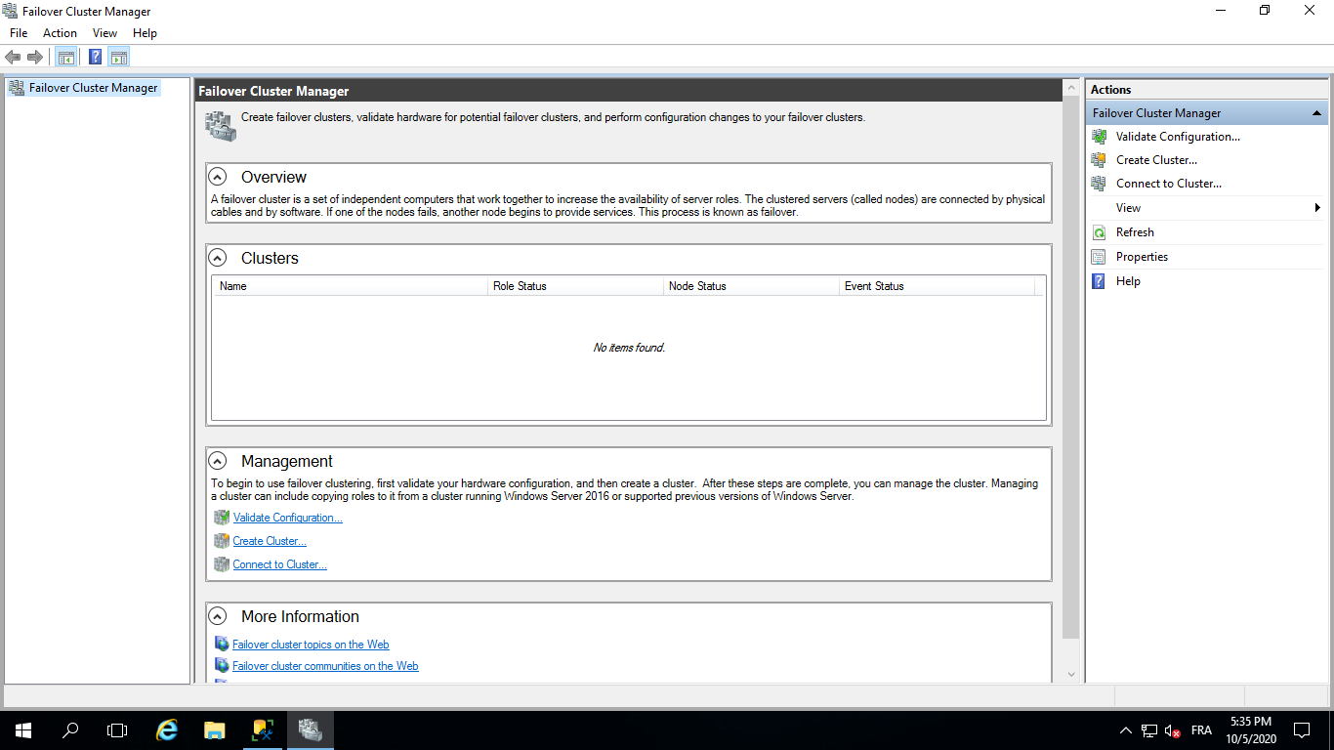Choose Properties in the Actions pane
The width and height of the screenshot is (1334, 750).
1142,257
